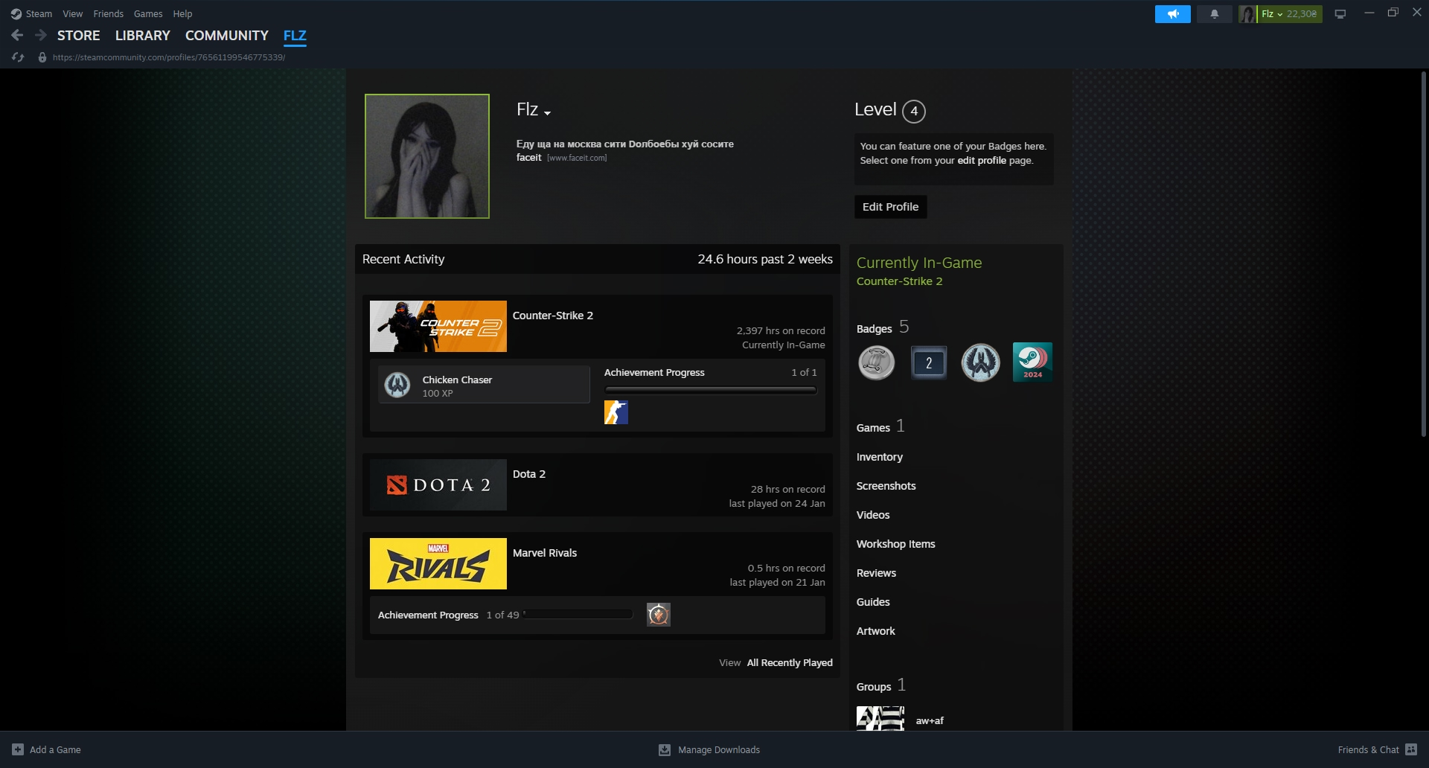
Task: Click the announcements megaphone icon
Action: [1172, 14]
